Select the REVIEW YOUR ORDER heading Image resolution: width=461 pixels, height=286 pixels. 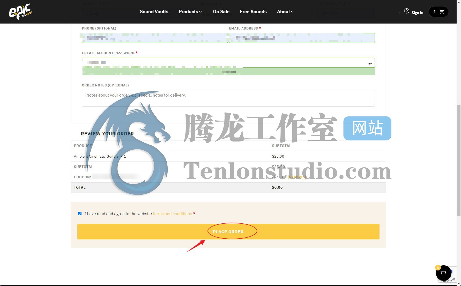point(107,134)
